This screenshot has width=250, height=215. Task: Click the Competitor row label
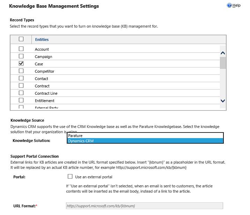(x=44, y=71)
